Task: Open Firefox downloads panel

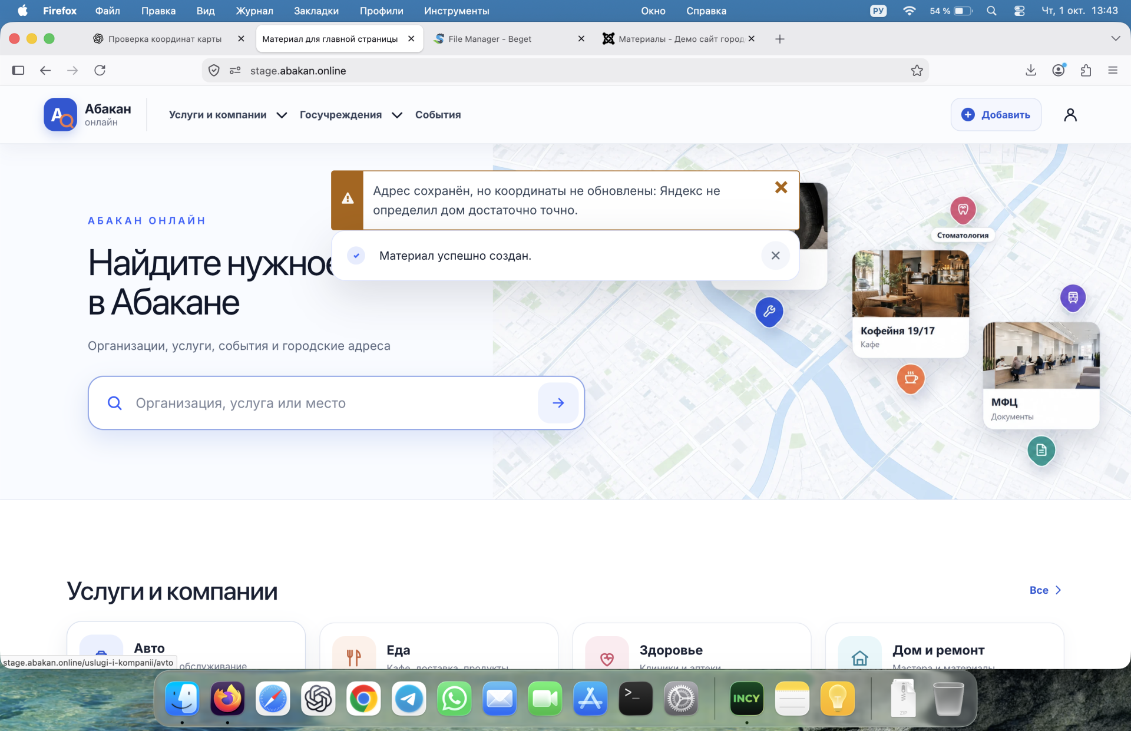Action: (1030, 71)
